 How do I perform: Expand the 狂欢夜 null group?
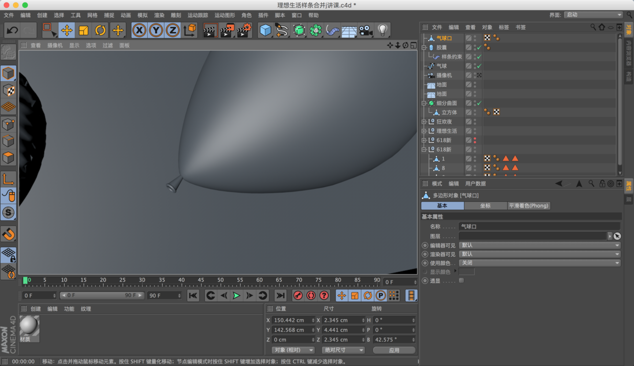click(424, 121)
